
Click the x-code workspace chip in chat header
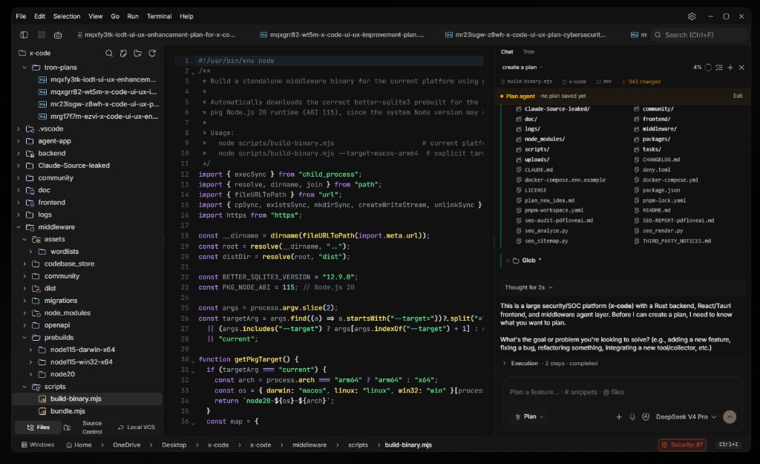pyautogui.click(x=574, y=82)
